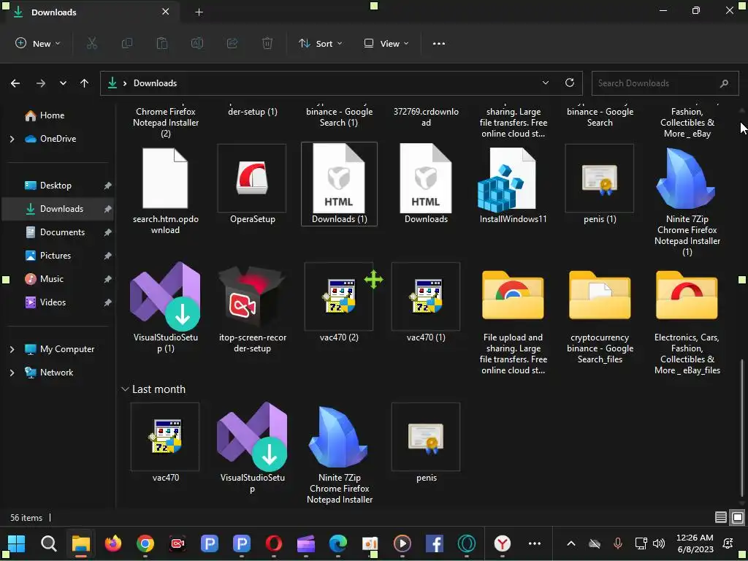Screen dimensions: 748x561
Task: Click Downloads breadcrumb in address bar
Action: 155,83
